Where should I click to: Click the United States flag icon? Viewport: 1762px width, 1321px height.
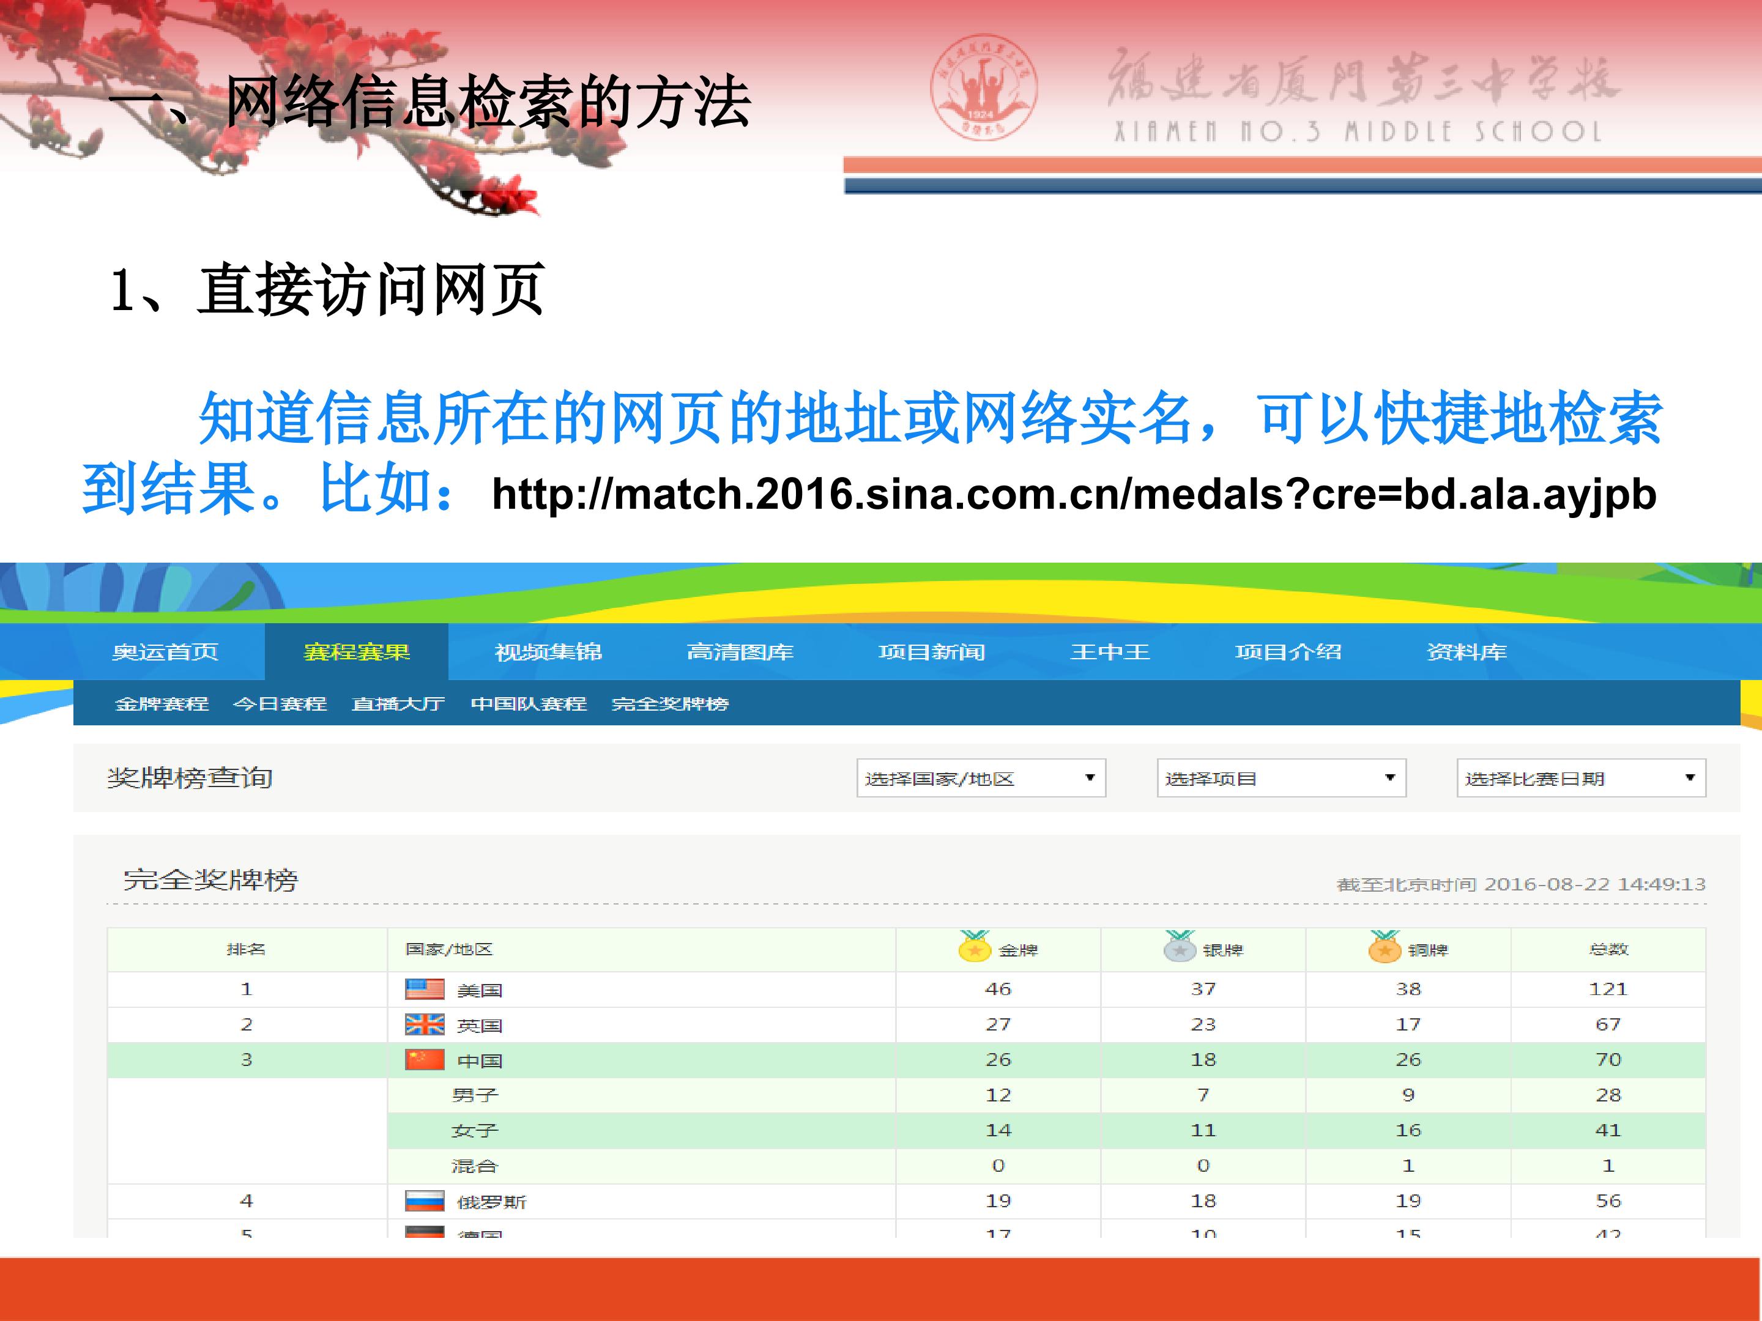(x=425, y=989)
